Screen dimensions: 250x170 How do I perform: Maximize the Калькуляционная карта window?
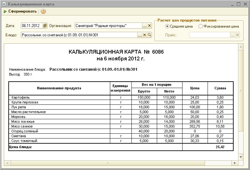pyautogui.click(x=238, y=4)
